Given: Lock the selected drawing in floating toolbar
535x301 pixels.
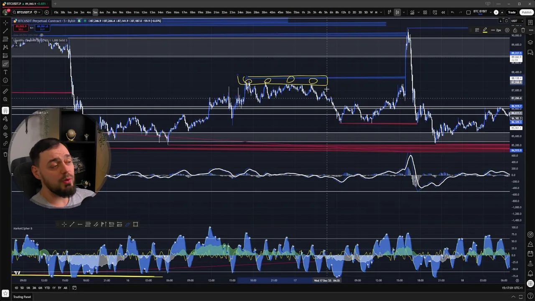Looking at the screenshot, I should [515, 30].
